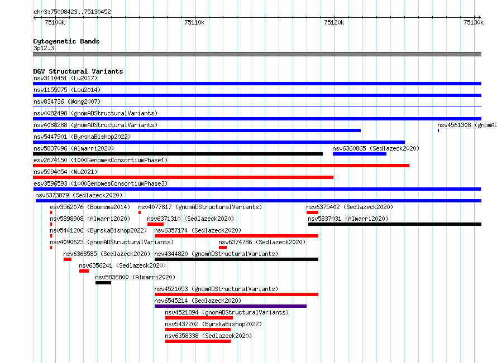Click the nsv4561308 variant label
This screenshot has height=363, width=497.
tap(467, 125)
